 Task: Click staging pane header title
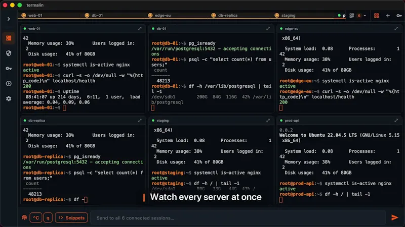pos(163,121)
